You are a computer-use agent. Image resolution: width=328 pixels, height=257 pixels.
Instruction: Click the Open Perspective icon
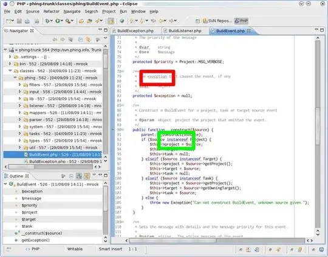tap(197, 21)
